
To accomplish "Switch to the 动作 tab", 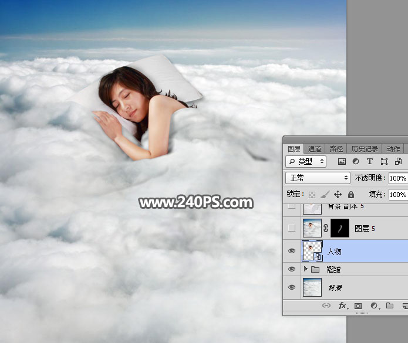I will click(393, 149).
